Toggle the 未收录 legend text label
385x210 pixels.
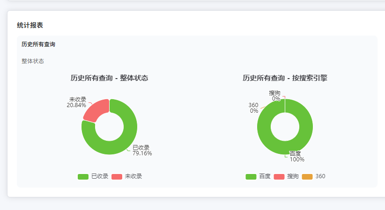(133, 176)
